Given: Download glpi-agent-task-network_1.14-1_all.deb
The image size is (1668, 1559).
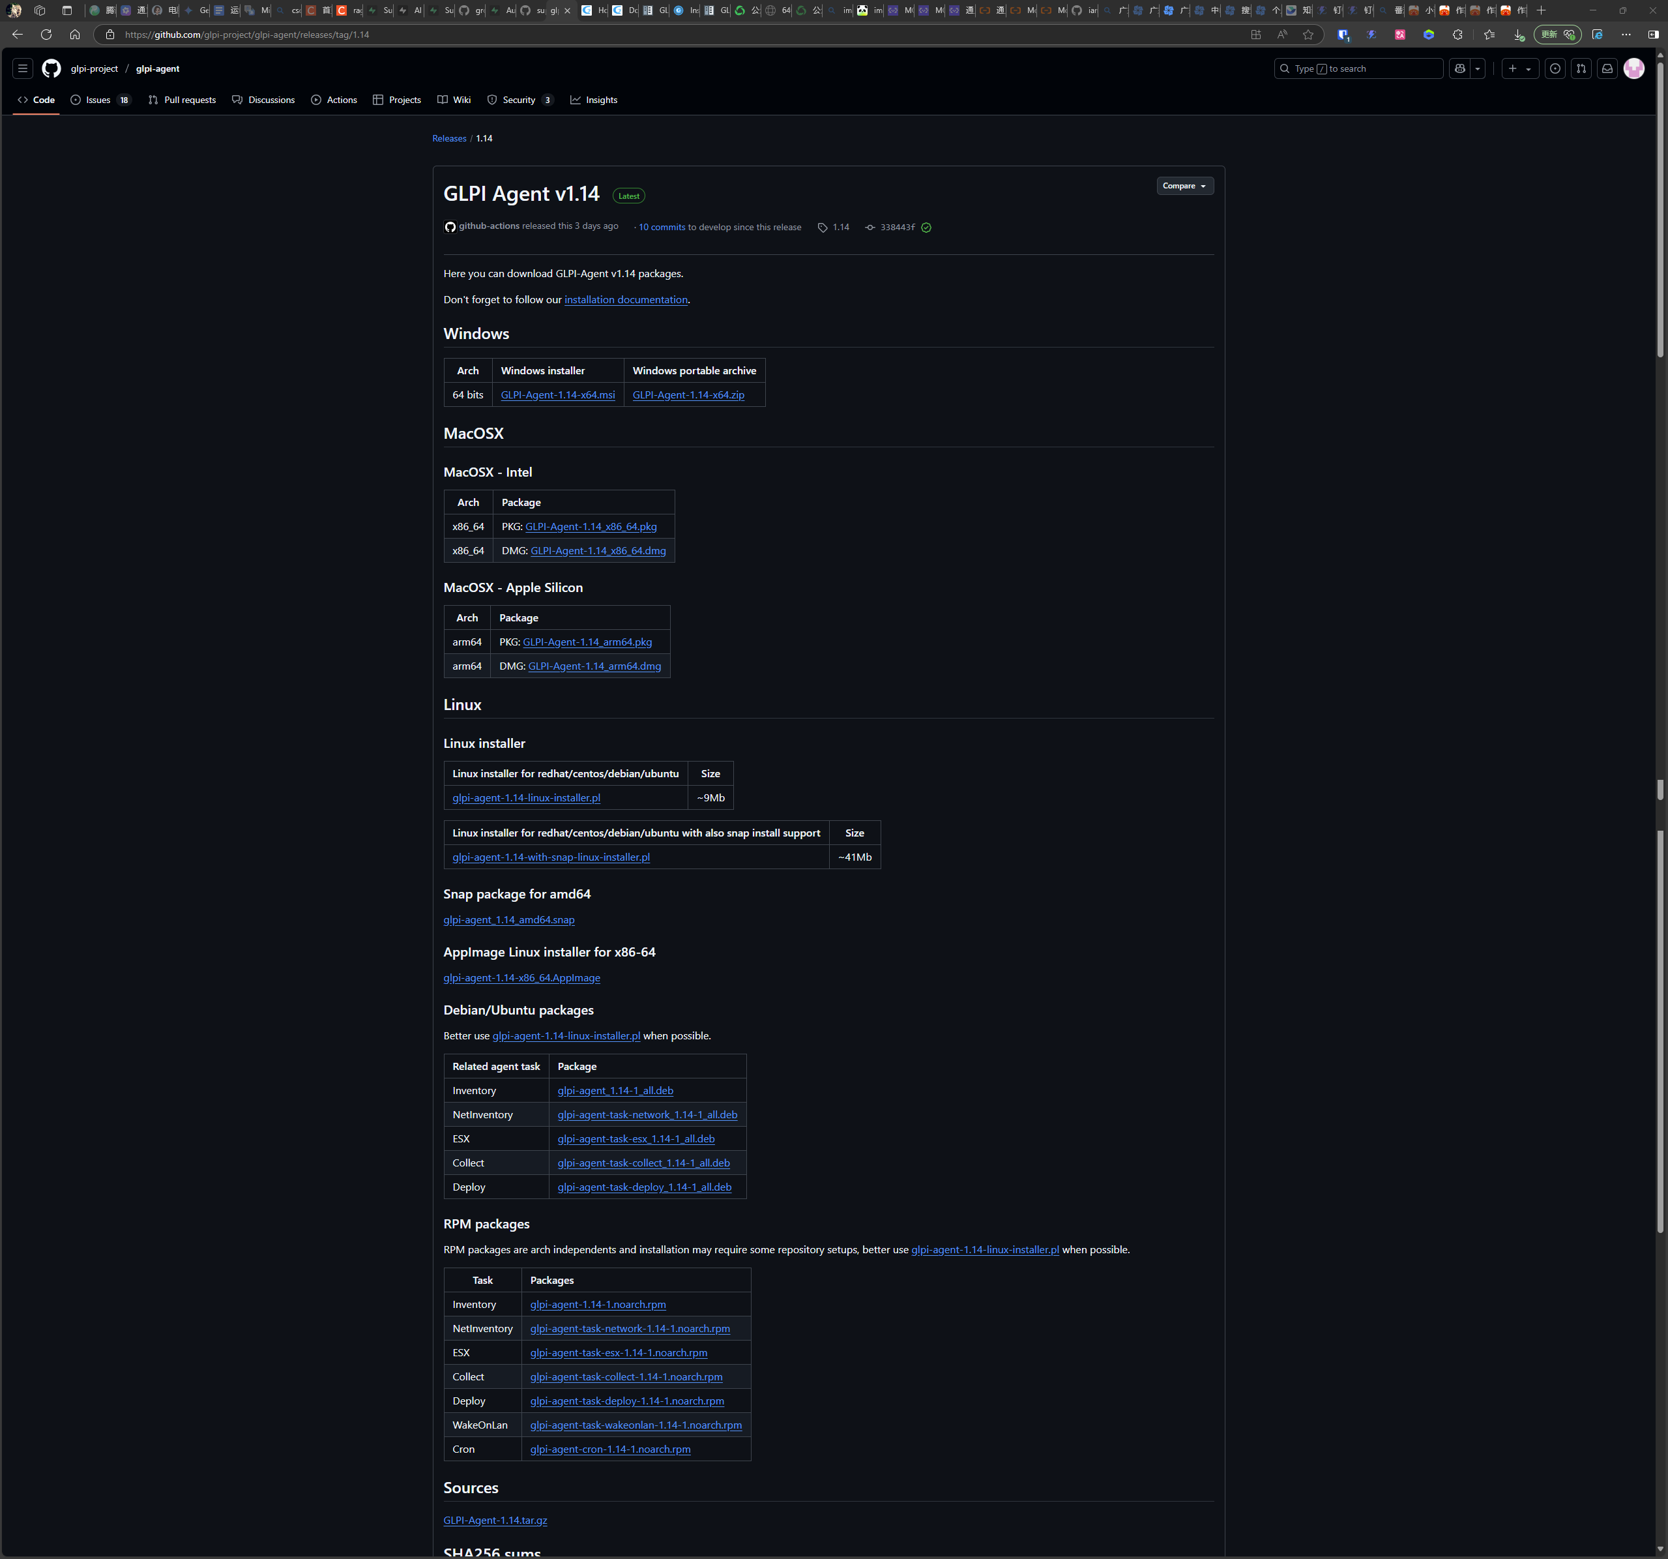Looking at the screenshot, I should [x=647, y=1115].
